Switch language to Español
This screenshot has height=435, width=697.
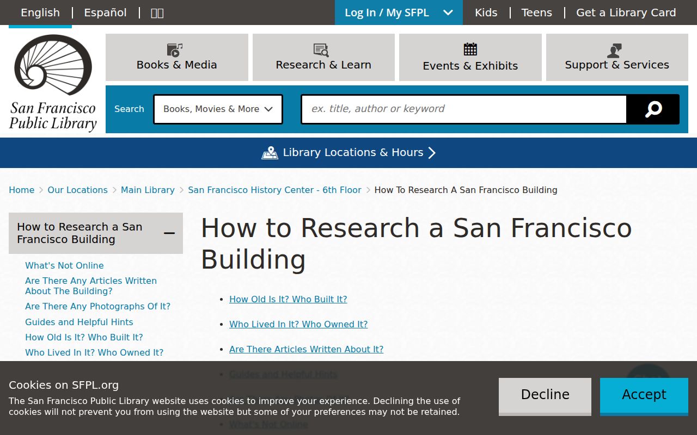pyautogui.click(x=105, y=13)
